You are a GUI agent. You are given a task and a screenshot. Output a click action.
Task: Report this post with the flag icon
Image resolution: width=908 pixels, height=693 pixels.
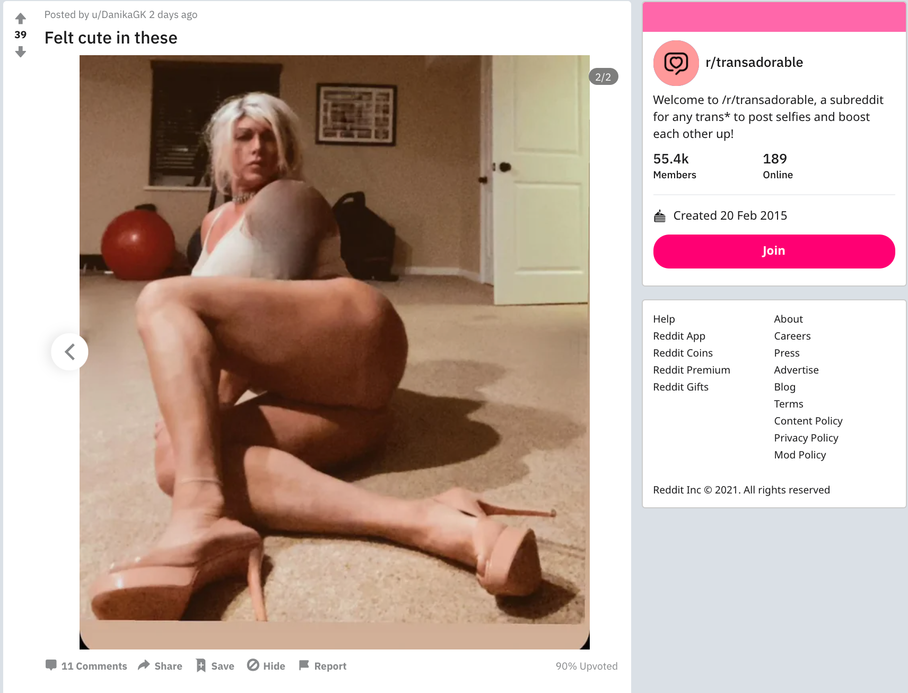pyautogui.click(x=322, y=665)
